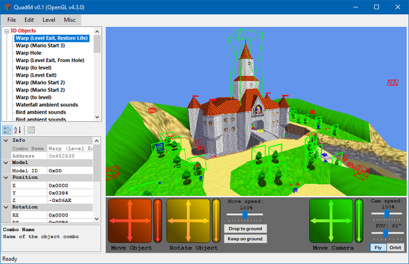Click the yellow vertical rotate arrow bar

tap(216, 220)
